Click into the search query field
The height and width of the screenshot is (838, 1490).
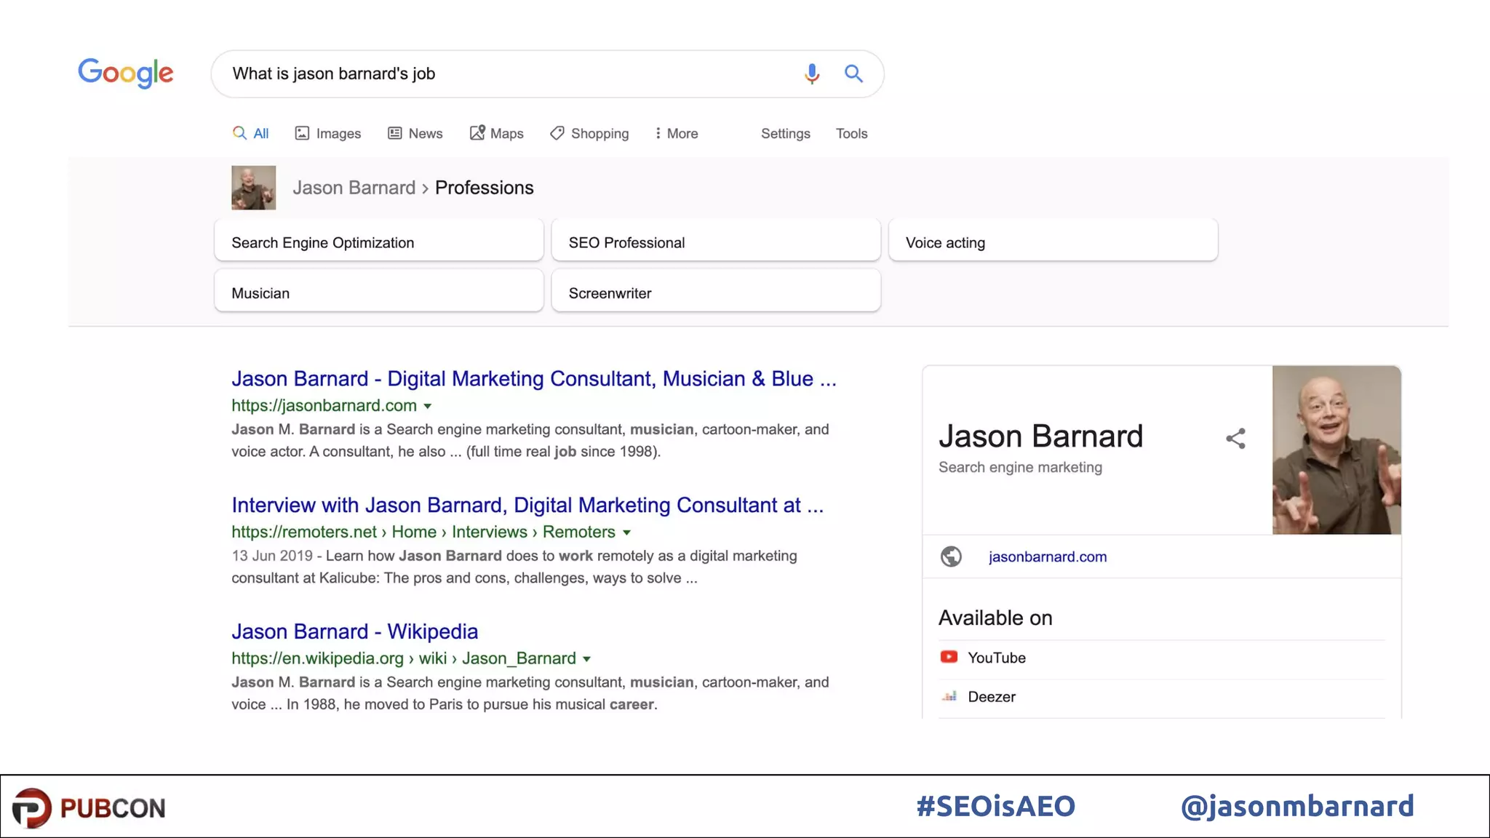pyautogui.click(x=509, y=73)
